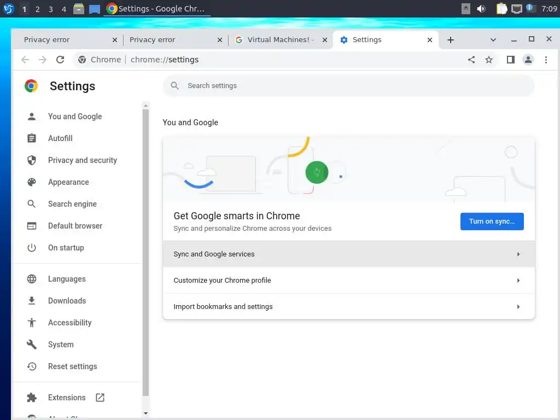Close the second Privacy error tab

220,40
